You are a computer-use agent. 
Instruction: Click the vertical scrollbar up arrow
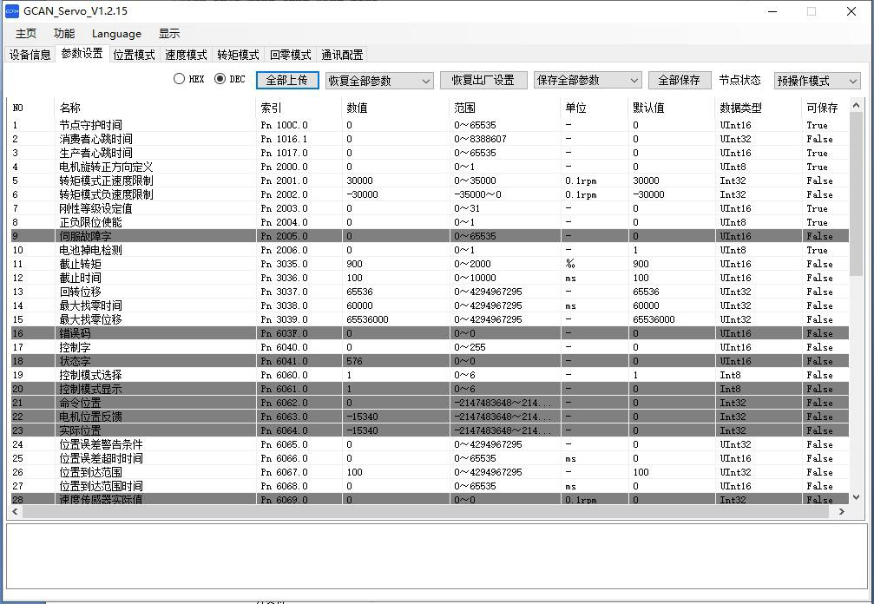click(858, 106)
